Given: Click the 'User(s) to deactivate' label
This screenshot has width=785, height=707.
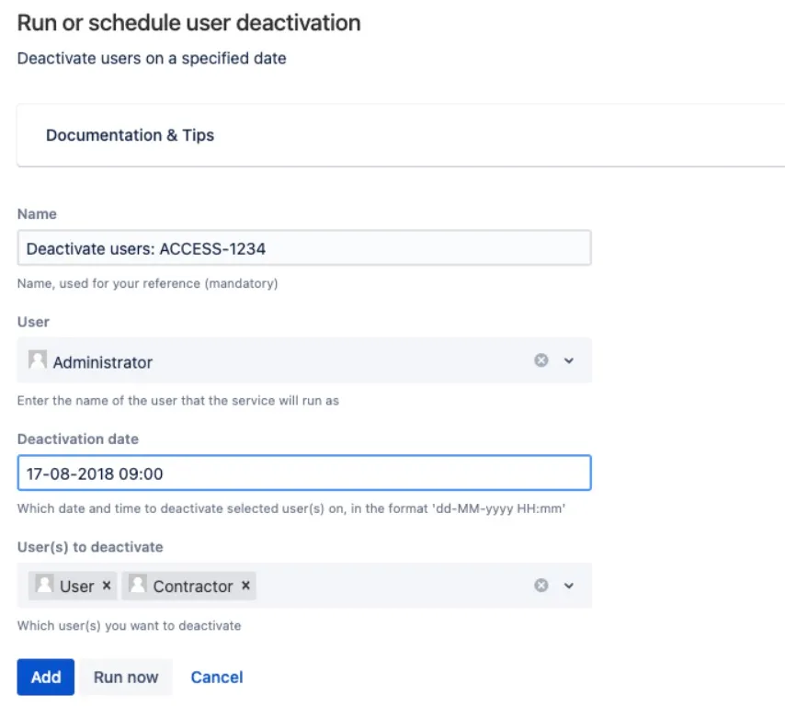Looking at the screenshot, I should click(x=90, y=547).
